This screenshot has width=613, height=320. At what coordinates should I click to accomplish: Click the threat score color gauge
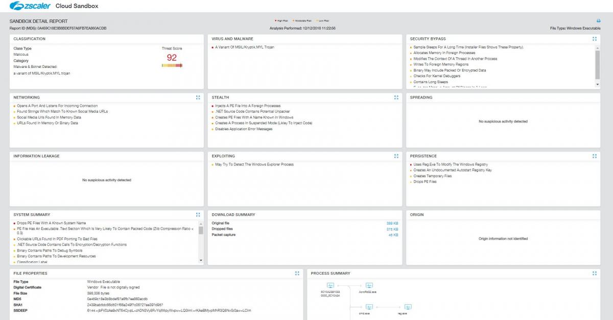172,65
